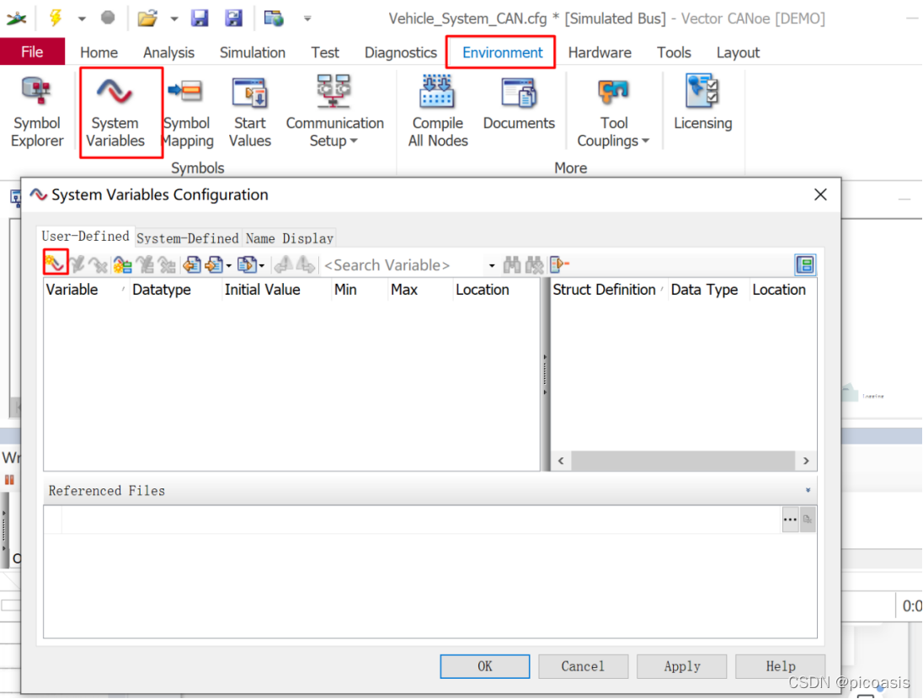Open the Search Variable dropdown arrow

tap(492, 265)
